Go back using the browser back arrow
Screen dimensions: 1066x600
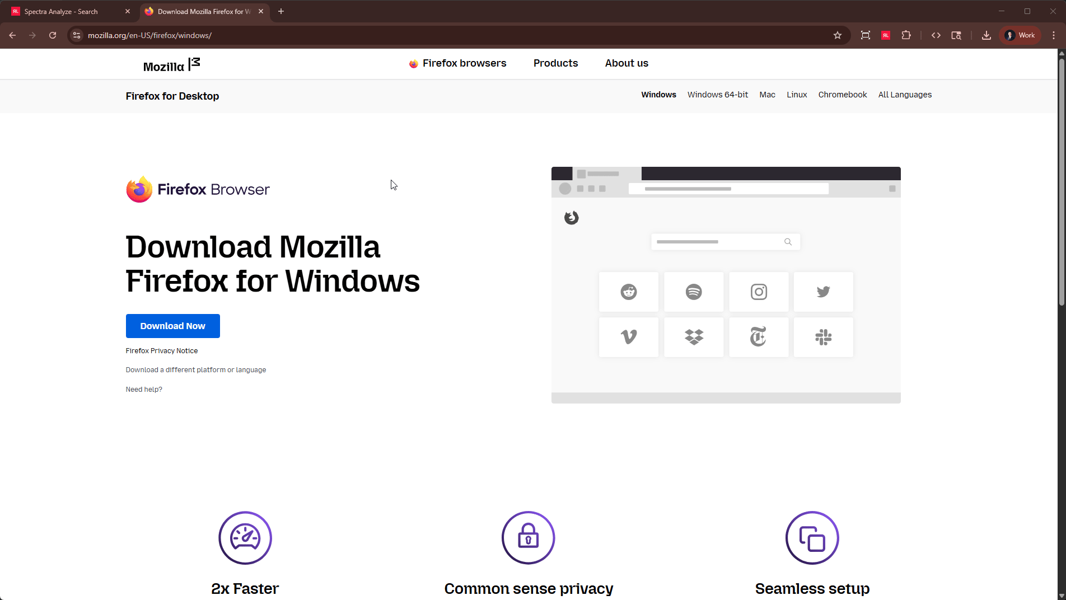pos(12,35)
